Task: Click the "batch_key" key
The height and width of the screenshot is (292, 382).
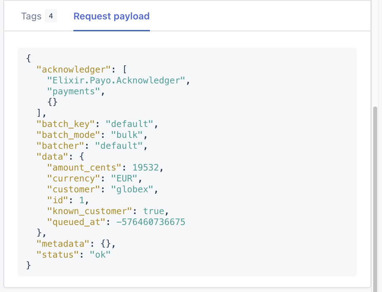Action: pos(66,124)
